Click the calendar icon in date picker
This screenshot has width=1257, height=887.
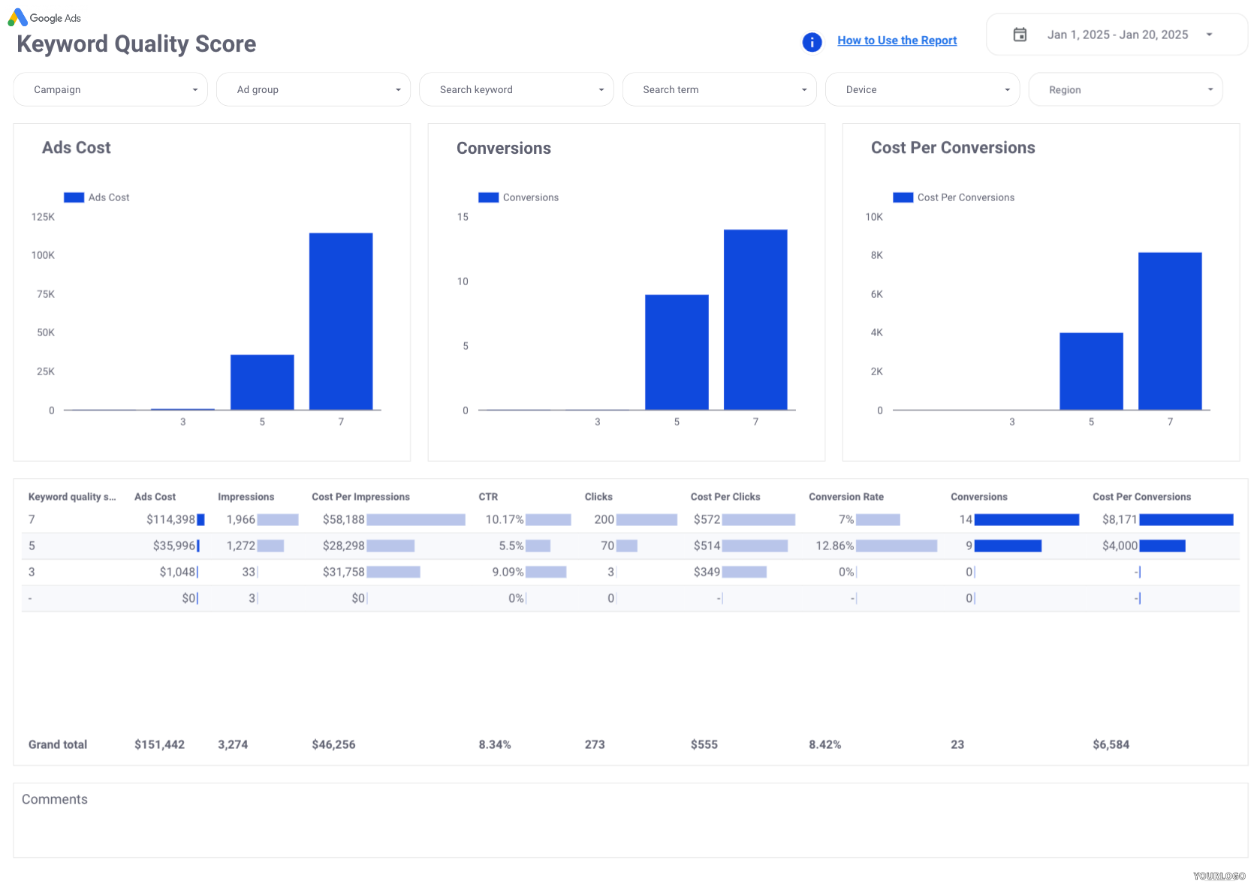pos(1020,35)
